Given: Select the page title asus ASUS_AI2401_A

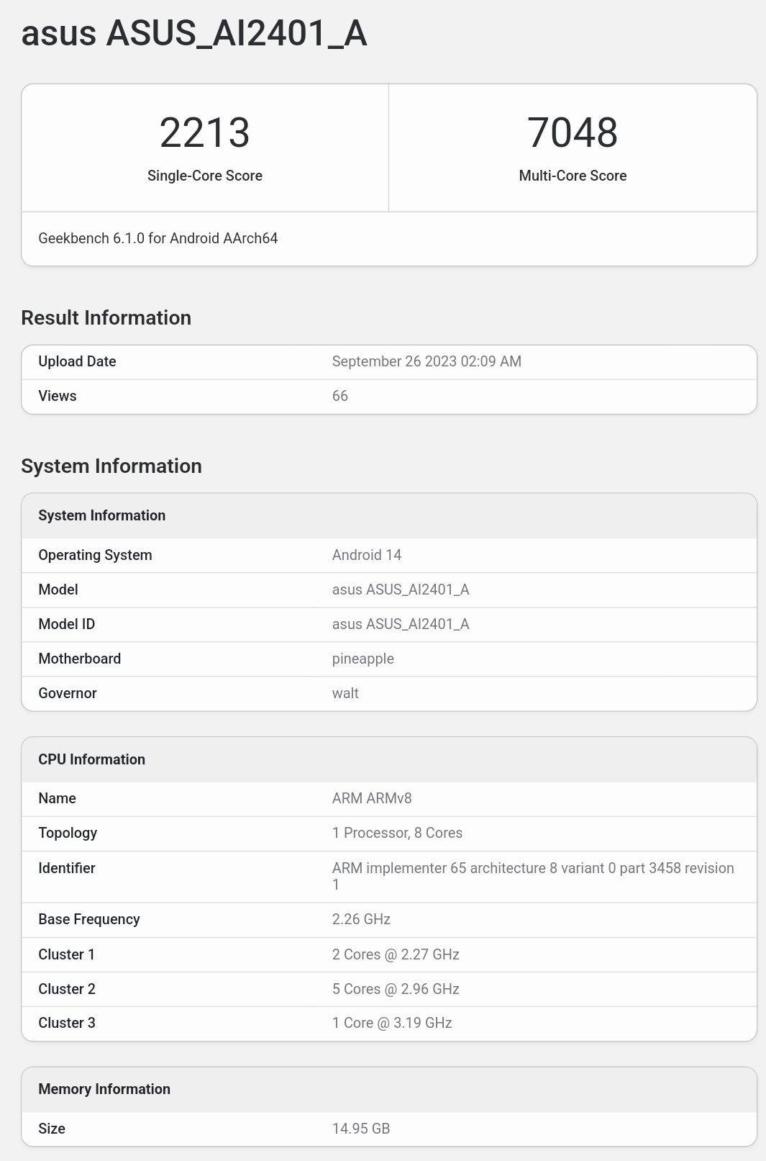Looking at the screenshot, I should tap(194, 34).
